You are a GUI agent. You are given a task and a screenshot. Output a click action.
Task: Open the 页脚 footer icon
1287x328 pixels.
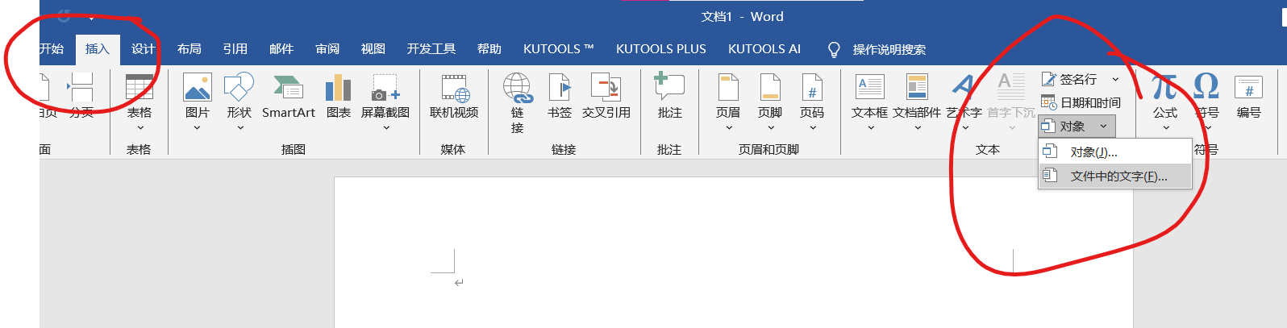point(770,87)
